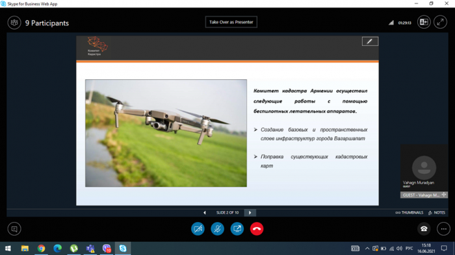Screen dimensions: 455x255
Task: Open the slide annotation pen tool
Action: click(370, 42)
